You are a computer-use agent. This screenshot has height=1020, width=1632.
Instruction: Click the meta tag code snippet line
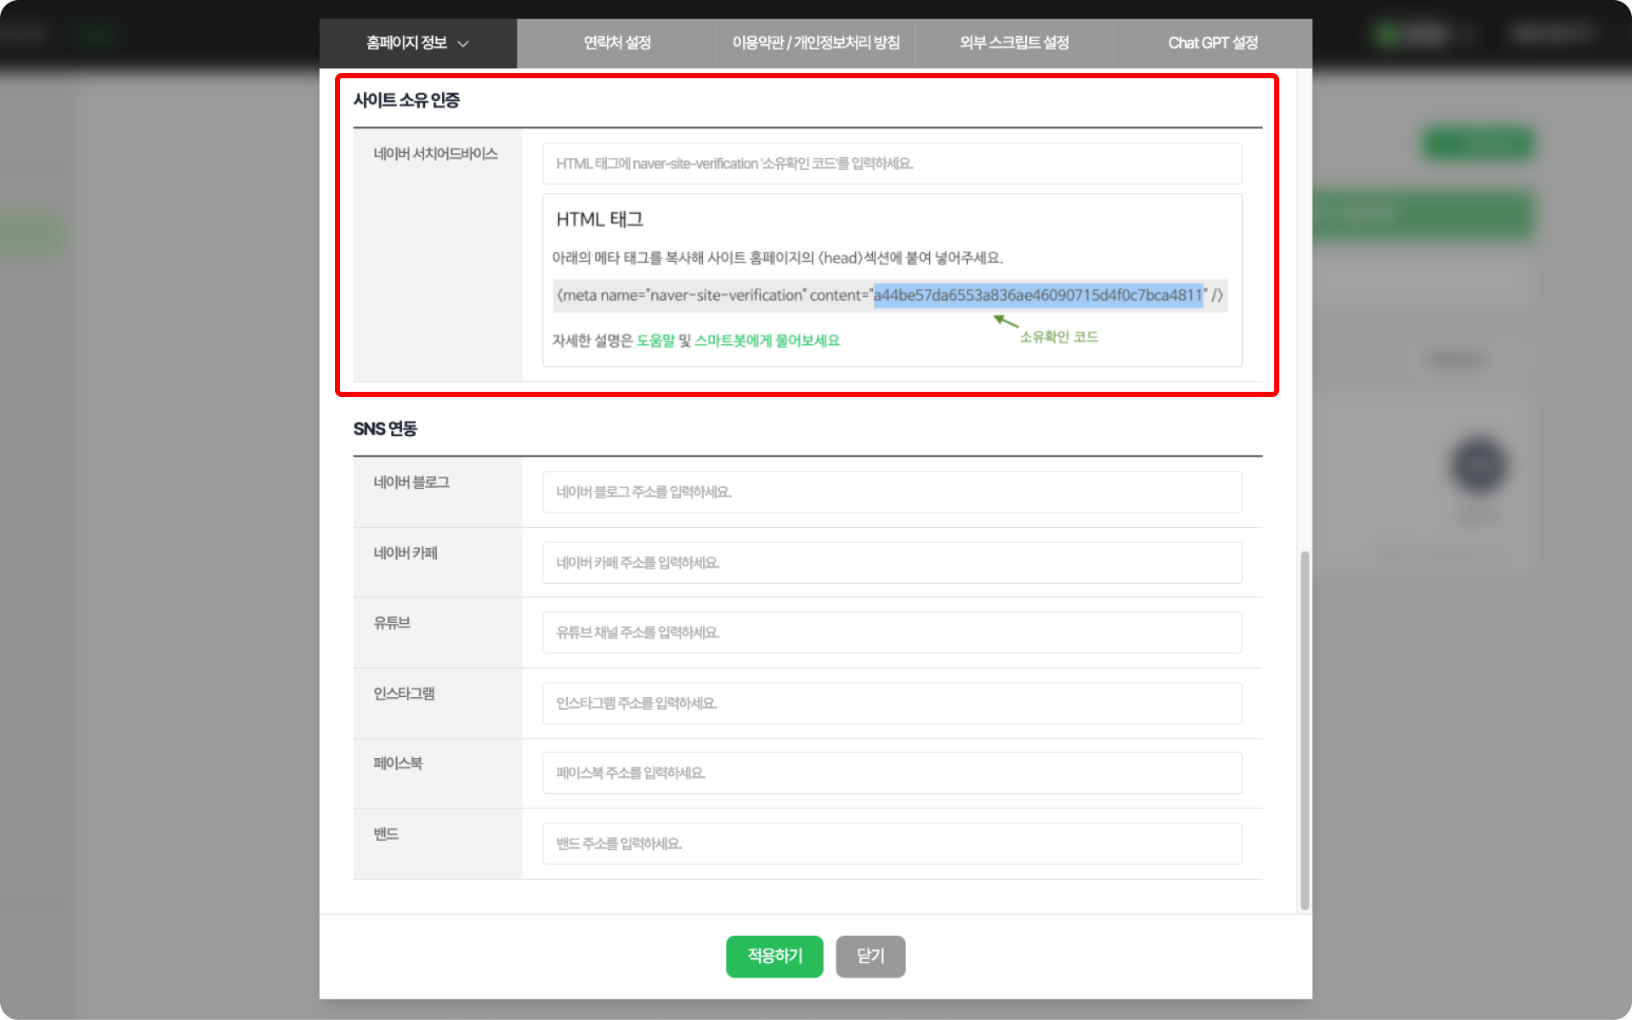(714, 296)
